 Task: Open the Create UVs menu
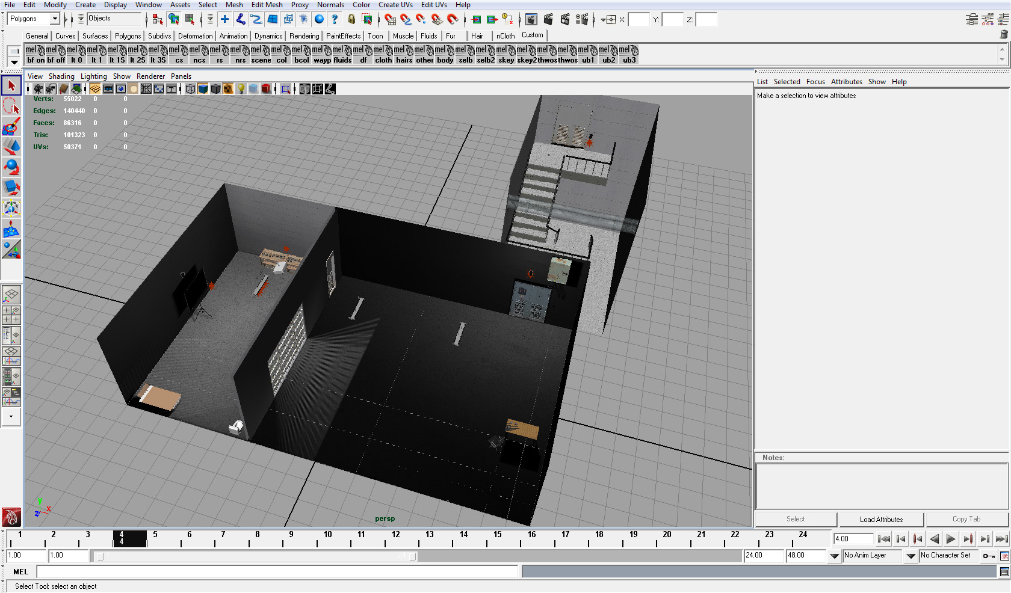coord(395,5)
